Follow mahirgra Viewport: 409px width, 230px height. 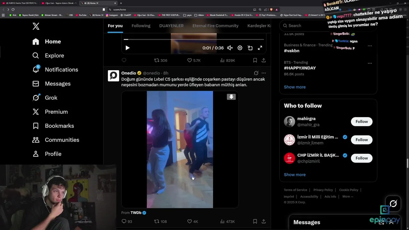[362, 121]
